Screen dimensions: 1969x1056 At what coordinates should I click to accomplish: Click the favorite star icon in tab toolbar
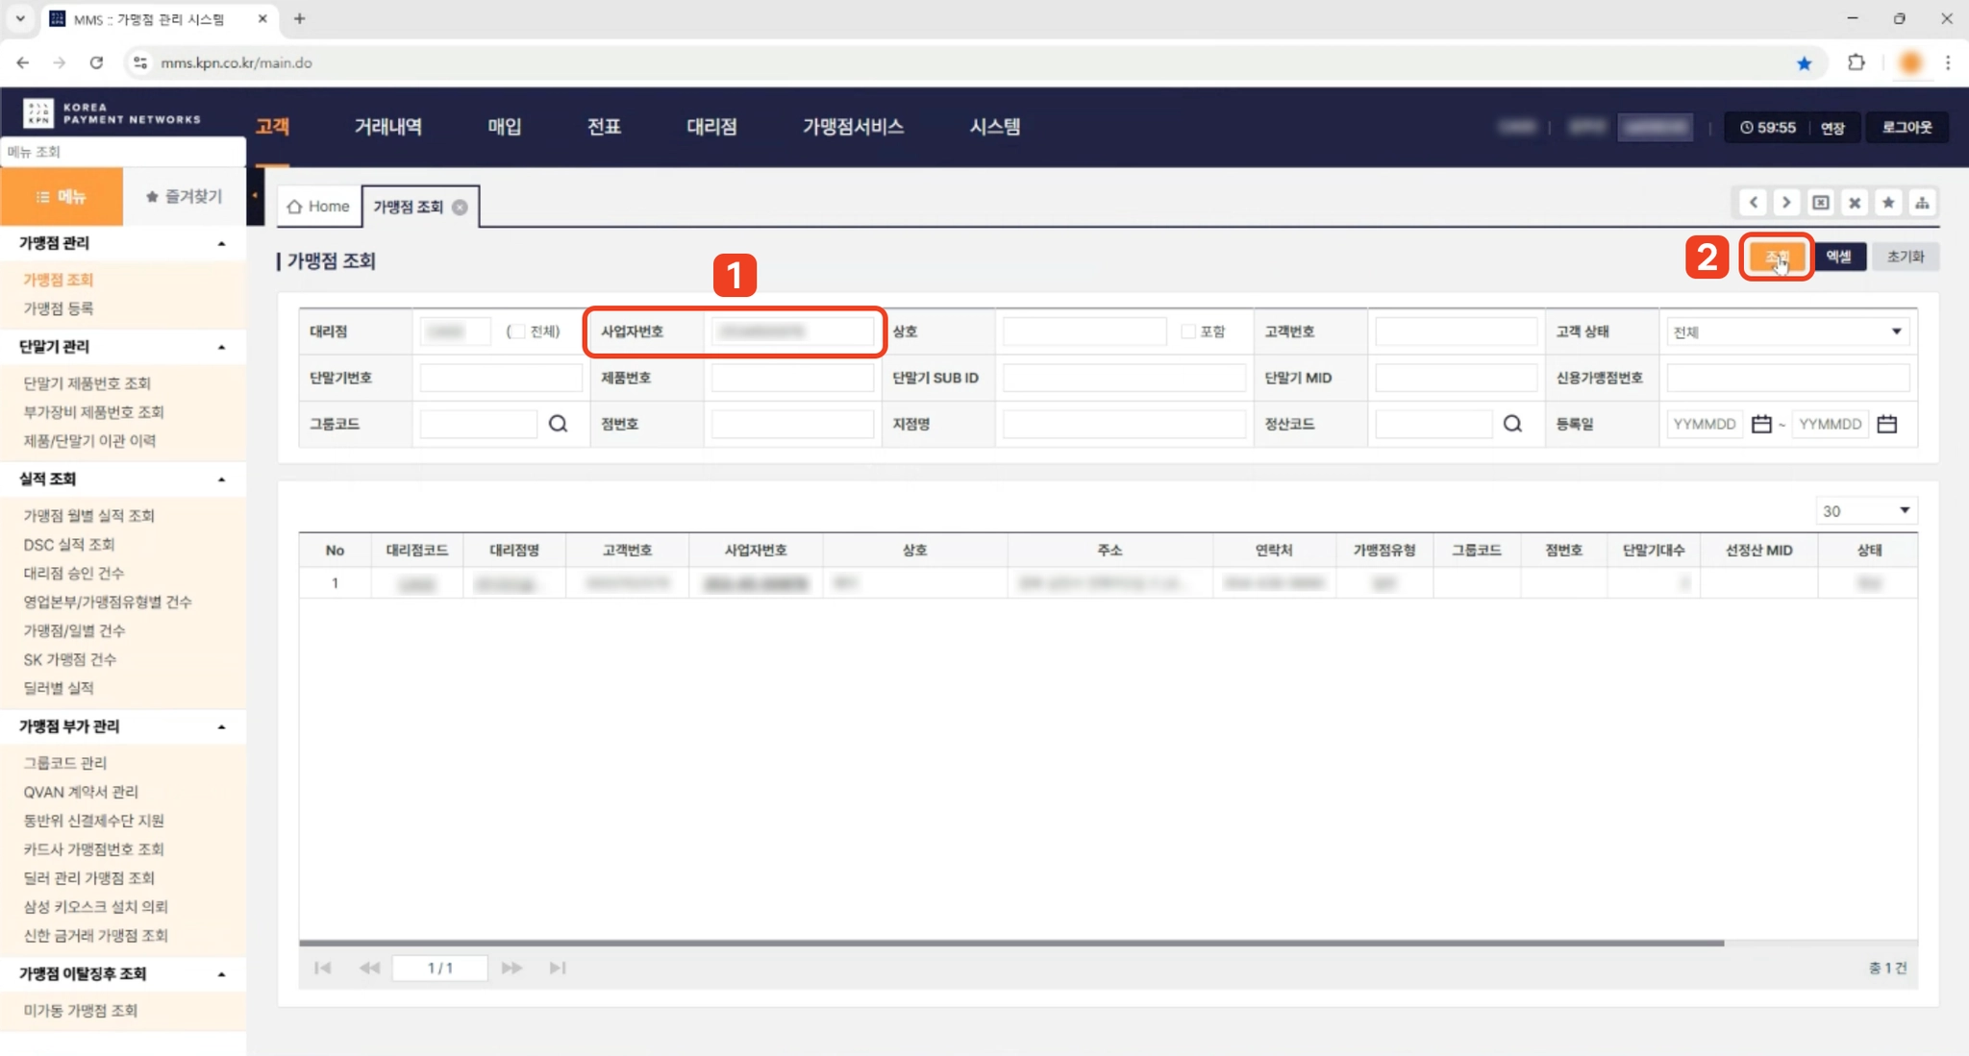[x=1888, y=203]
